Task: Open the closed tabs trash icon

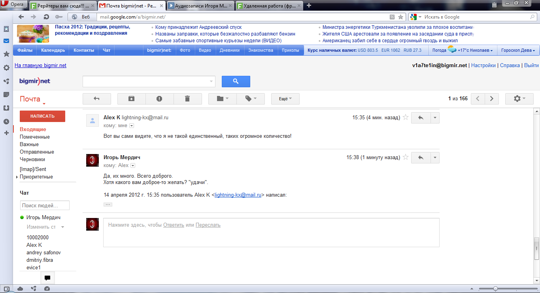Action: pos(494,5)
